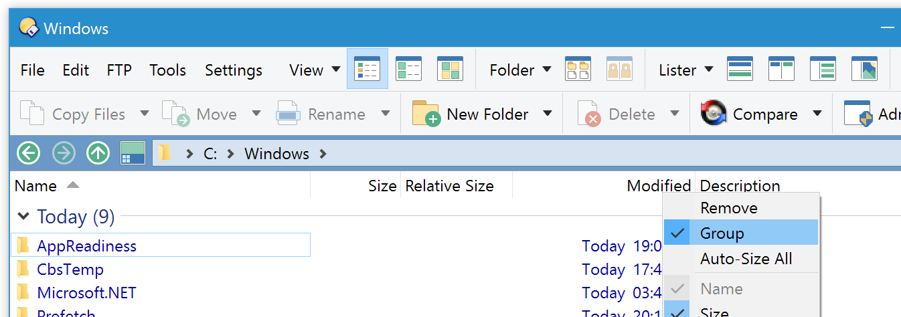Screen dimensions: 901x317
Task: Open the Settings menu
Action: [234, 70]
